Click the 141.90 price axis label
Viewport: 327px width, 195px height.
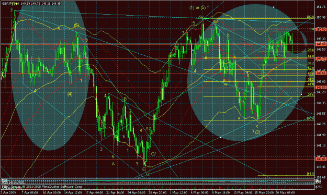point(321,135)
